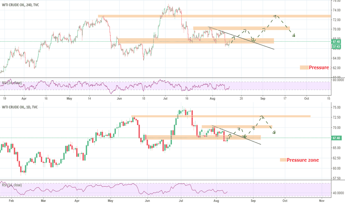Click the Pressure zone legend text on the 1D chart

coord(303,160)
